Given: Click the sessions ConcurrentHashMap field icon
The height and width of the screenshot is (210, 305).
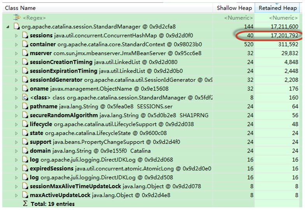Looking at the screenshot, I should click(25, 36).
